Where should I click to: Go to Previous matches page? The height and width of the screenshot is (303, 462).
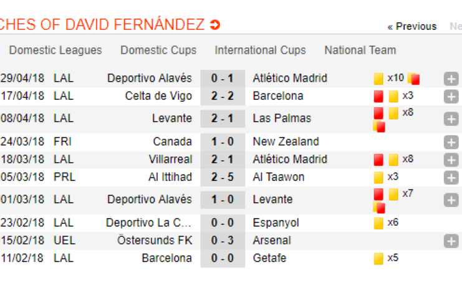tap(412, 26)
